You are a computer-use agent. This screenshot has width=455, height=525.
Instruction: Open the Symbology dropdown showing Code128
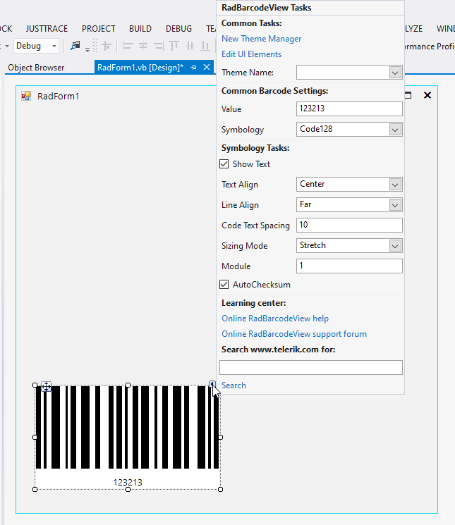click(x=395, y=130)
